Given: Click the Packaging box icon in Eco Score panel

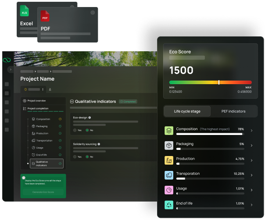Looking at the screenshot, I should click(x=169, y=145).
